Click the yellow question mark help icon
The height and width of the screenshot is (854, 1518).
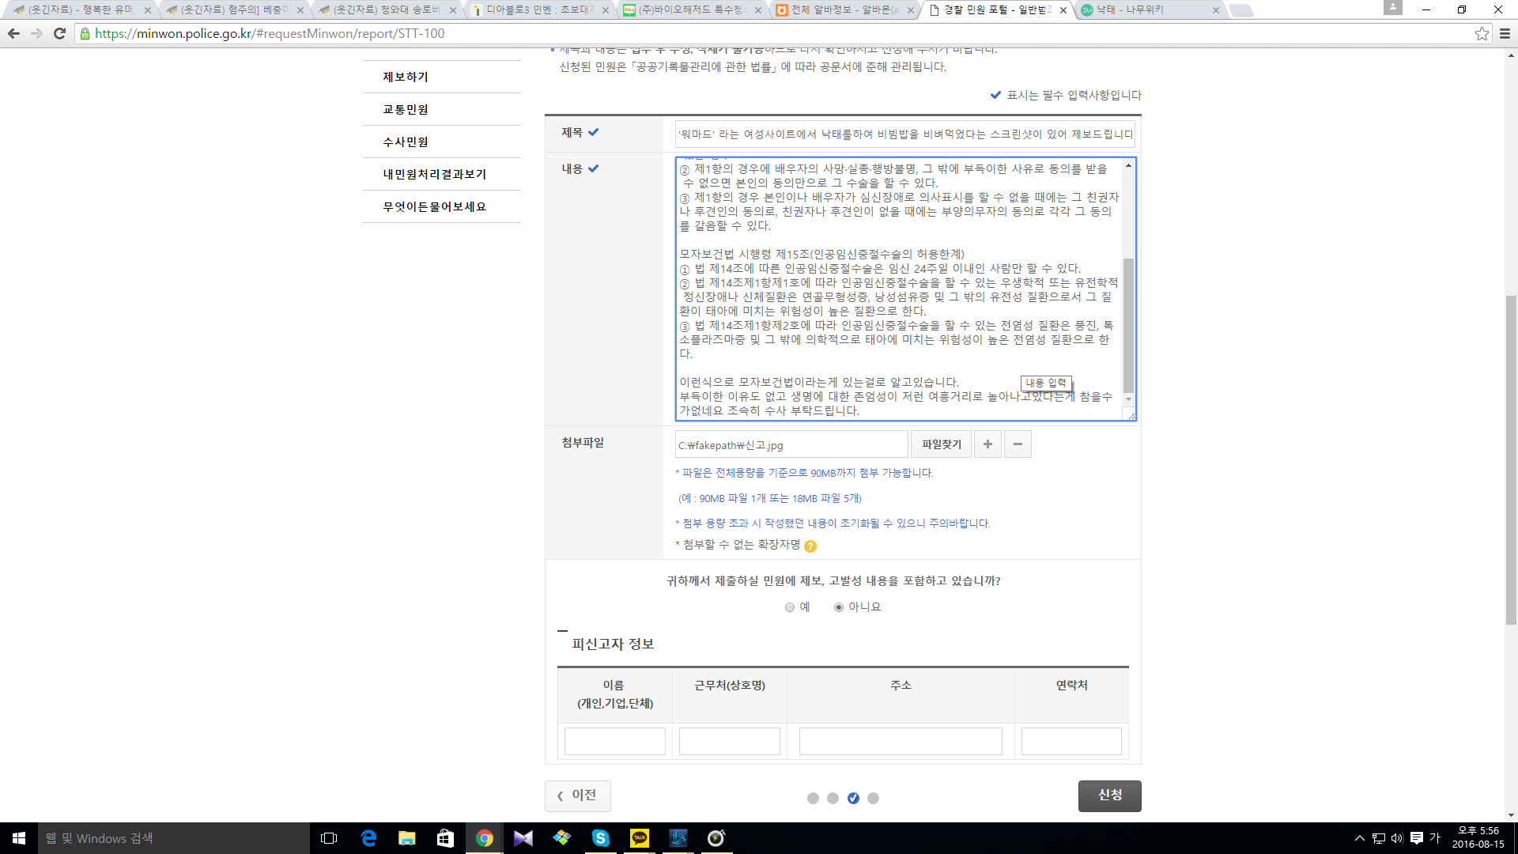click(810, 546)
